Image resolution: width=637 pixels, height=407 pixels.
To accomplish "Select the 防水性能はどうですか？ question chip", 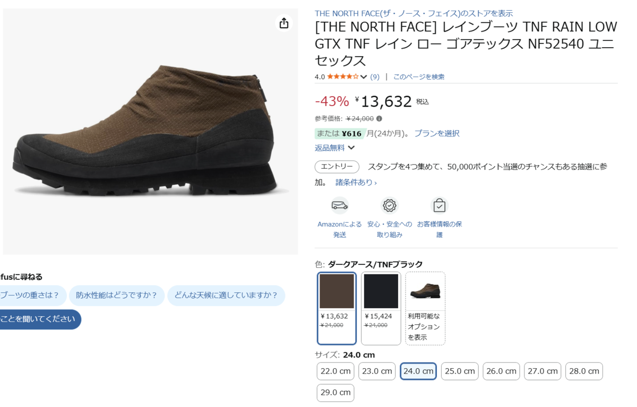I will 117,296.
